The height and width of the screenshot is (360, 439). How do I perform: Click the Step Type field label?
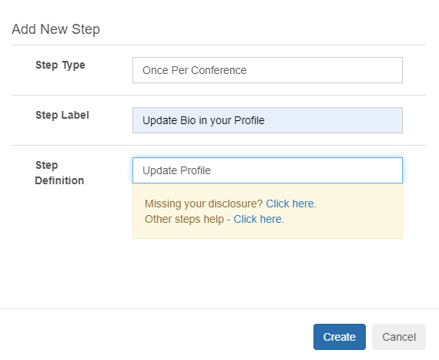coord(60,65)
